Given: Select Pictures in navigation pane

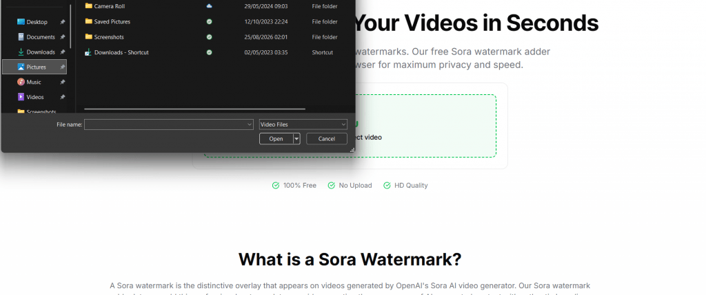Looking at the screenshot, I should 34,67.
